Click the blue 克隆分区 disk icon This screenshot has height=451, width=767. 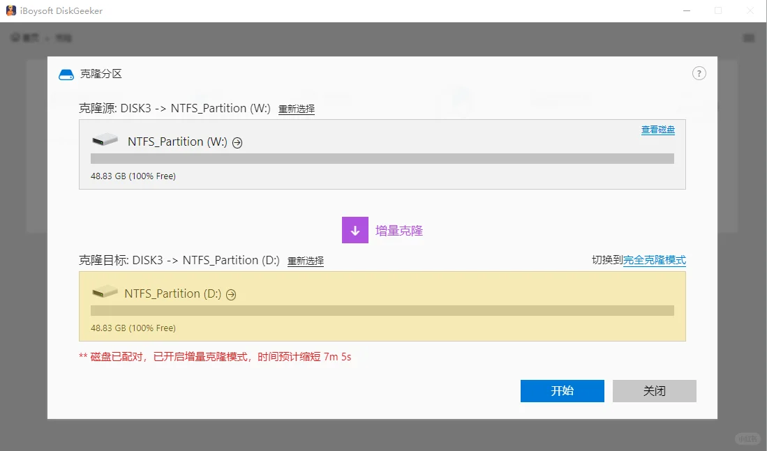click(66, 75)
